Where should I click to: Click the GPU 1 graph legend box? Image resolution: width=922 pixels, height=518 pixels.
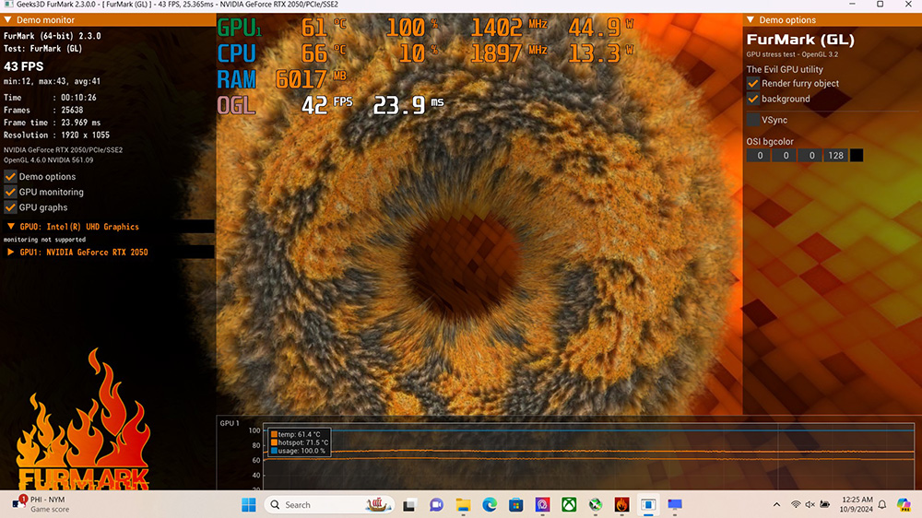click(x=300, y=442)
